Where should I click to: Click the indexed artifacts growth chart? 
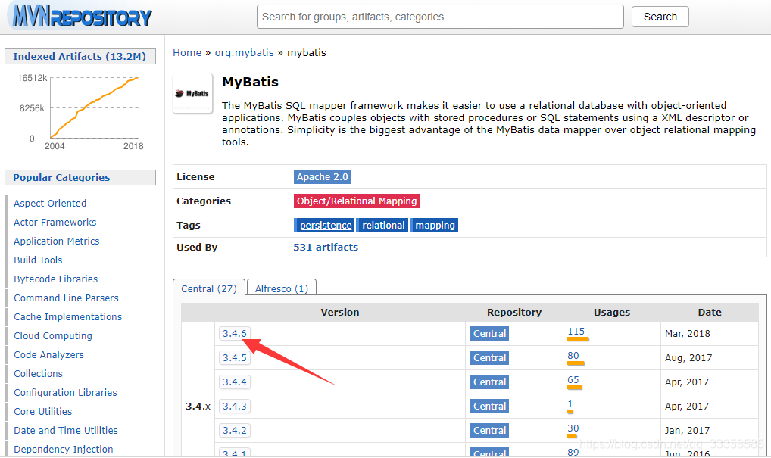coord(80,111)
